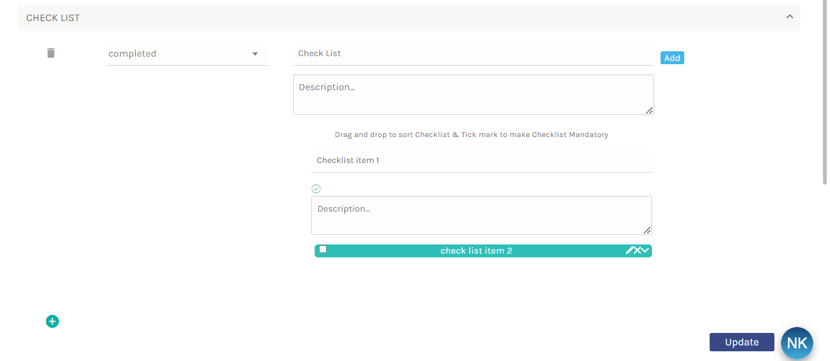This screenshot has width=830, height=361.
Task: Click the page vertical scrollbar
Action: pyautogui.click(x=825, y=92)
